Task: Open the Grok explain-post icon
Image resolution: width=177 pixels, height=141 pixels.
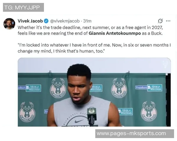Action: [160, 21]
